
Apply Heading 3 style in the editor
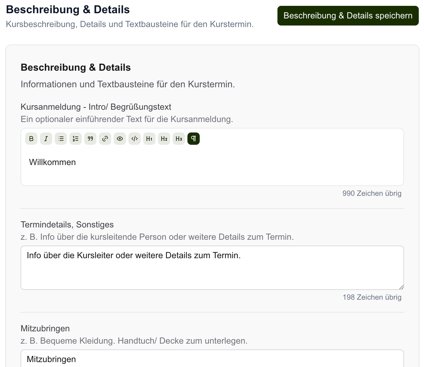click(x=179, y=139)
